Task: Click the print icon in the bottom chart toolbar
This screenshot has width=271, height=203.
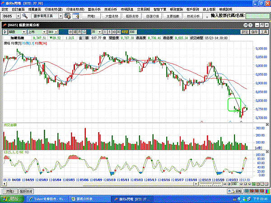Action: [x=258, y=184]
